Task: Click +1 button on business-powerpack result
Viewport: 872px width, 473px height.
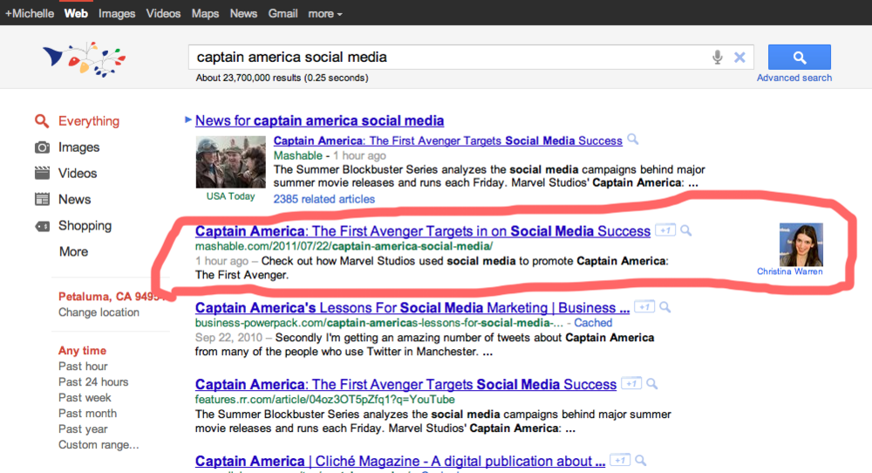Action: (x=644, y=306)
